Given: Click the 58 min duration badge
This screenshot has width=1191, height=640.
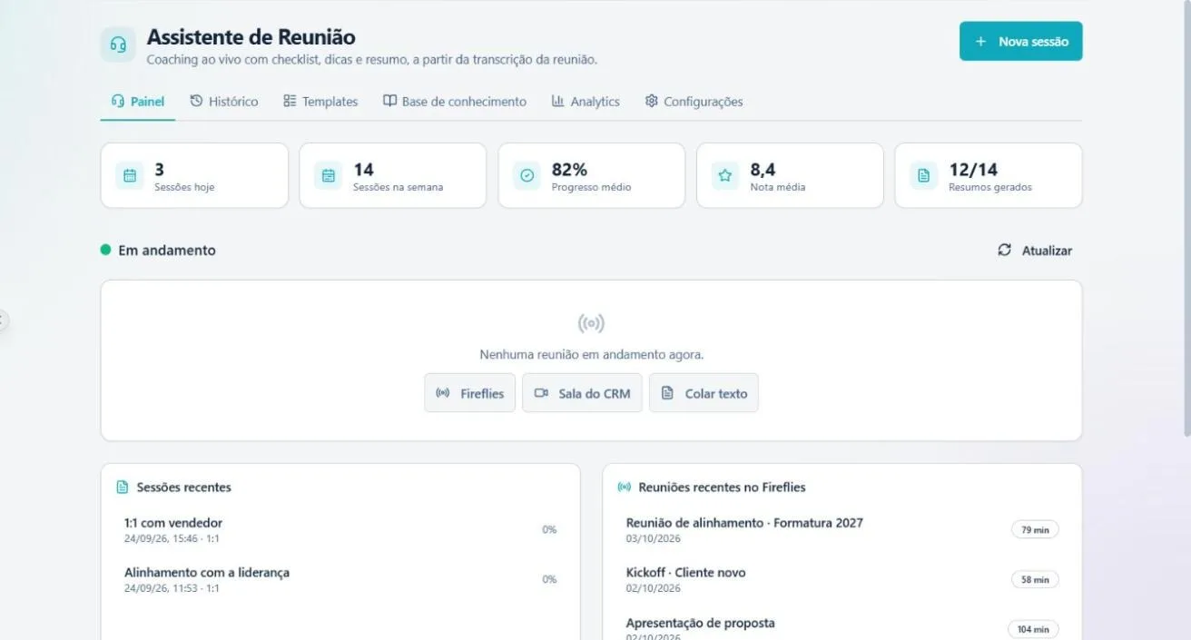Looking at the screenshot, I should coord(1035,580).
